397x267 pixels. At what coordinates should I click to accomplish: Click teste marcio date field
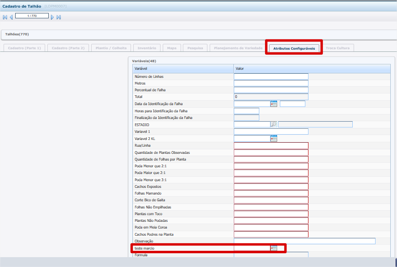pyautogui.click(x=252, y=248)
